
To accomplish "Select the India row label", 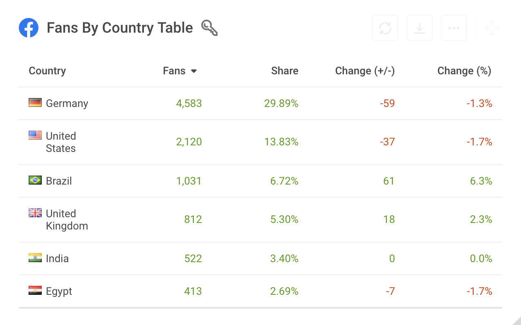I will click(x=57, y=258).
